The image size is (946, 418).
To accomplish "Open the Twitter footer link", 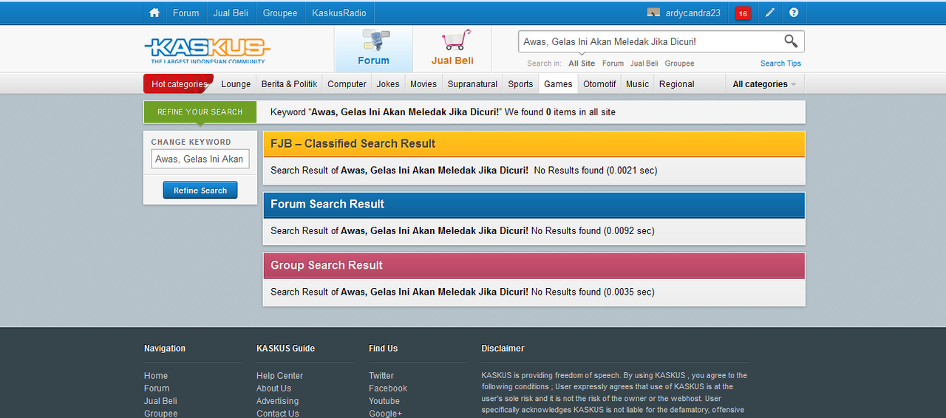I will click(x=381, y=376).
